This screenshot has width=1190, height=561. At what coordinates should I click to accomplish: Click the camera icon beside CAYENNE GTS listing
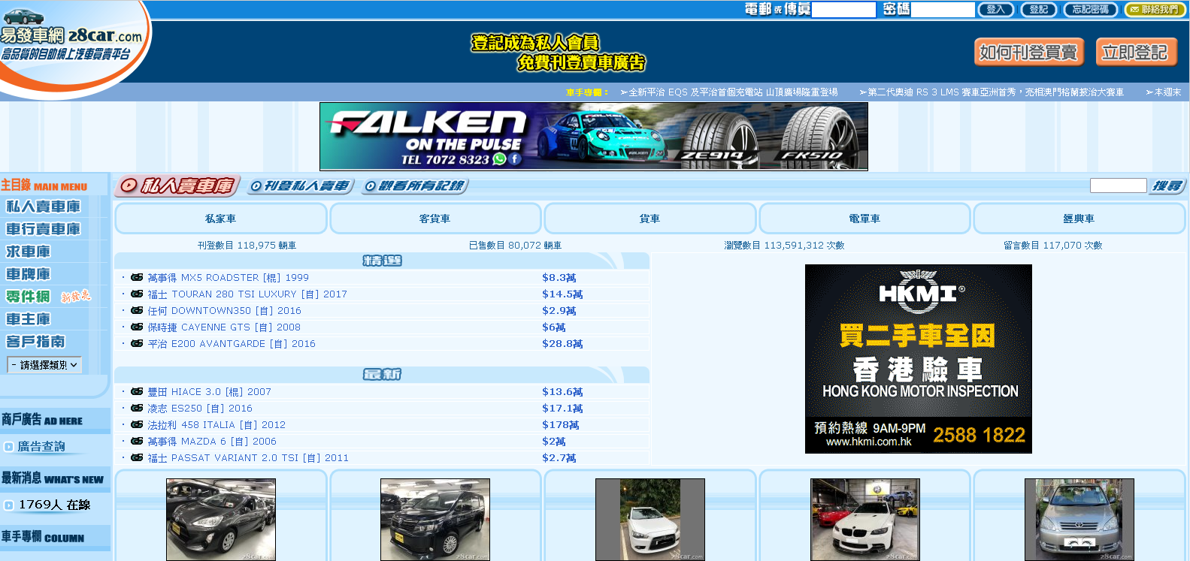[137, 327]
